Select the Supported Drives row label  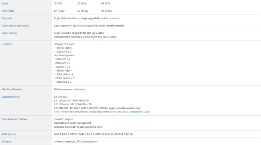click(10, 97)
